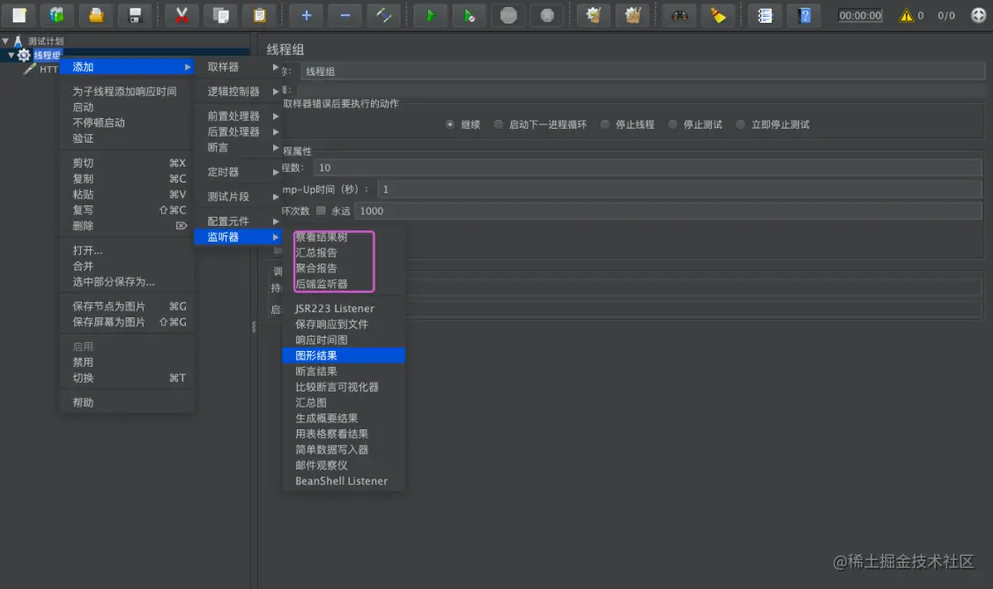Image resolution: width=993 pixels, height=589 pixels.
Task: Toggle the 永远 loop forever checkbox
Action: [x=321, y=211]
